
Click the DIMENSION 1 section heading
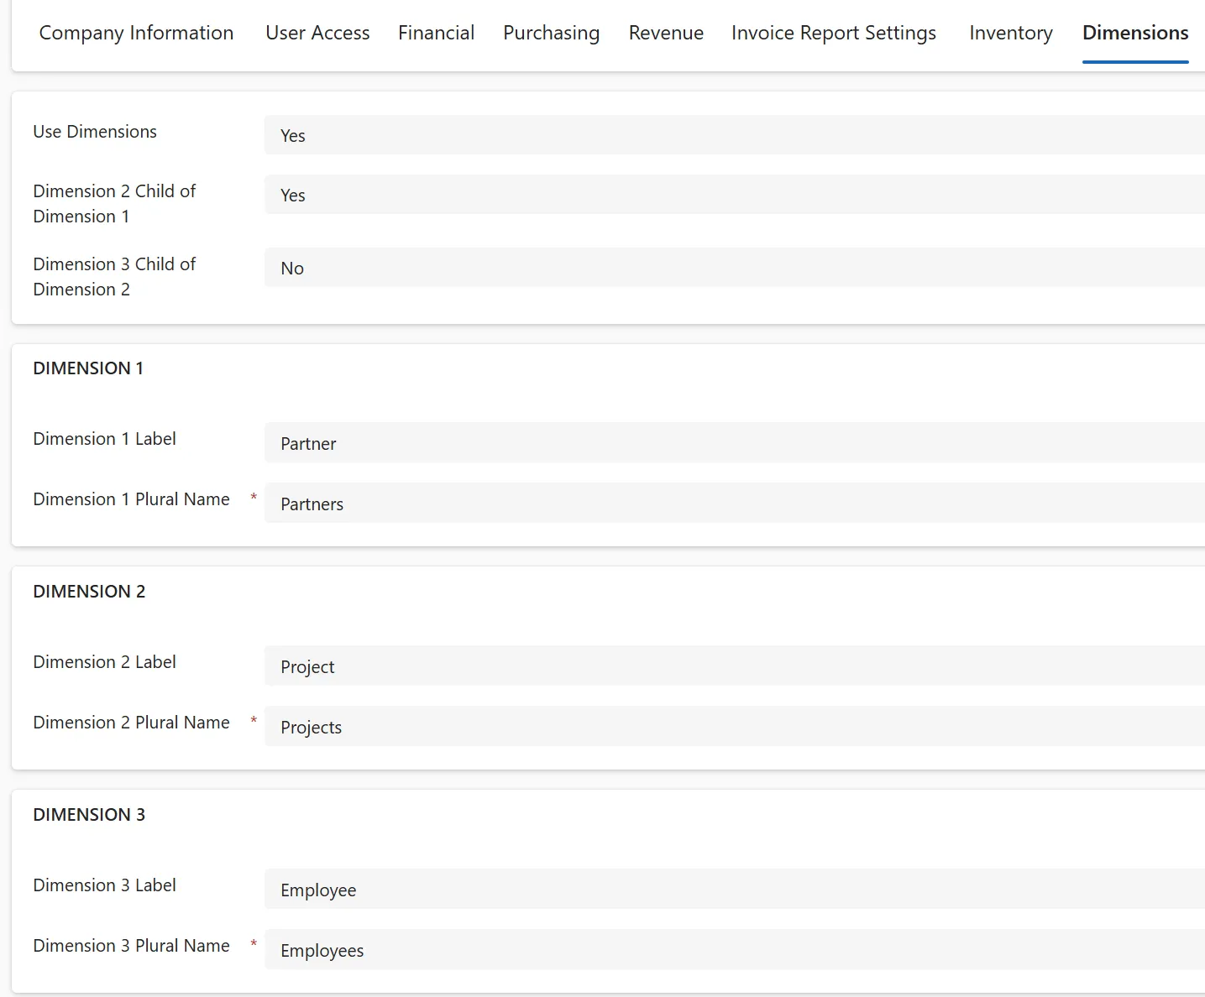pos(88,368)
